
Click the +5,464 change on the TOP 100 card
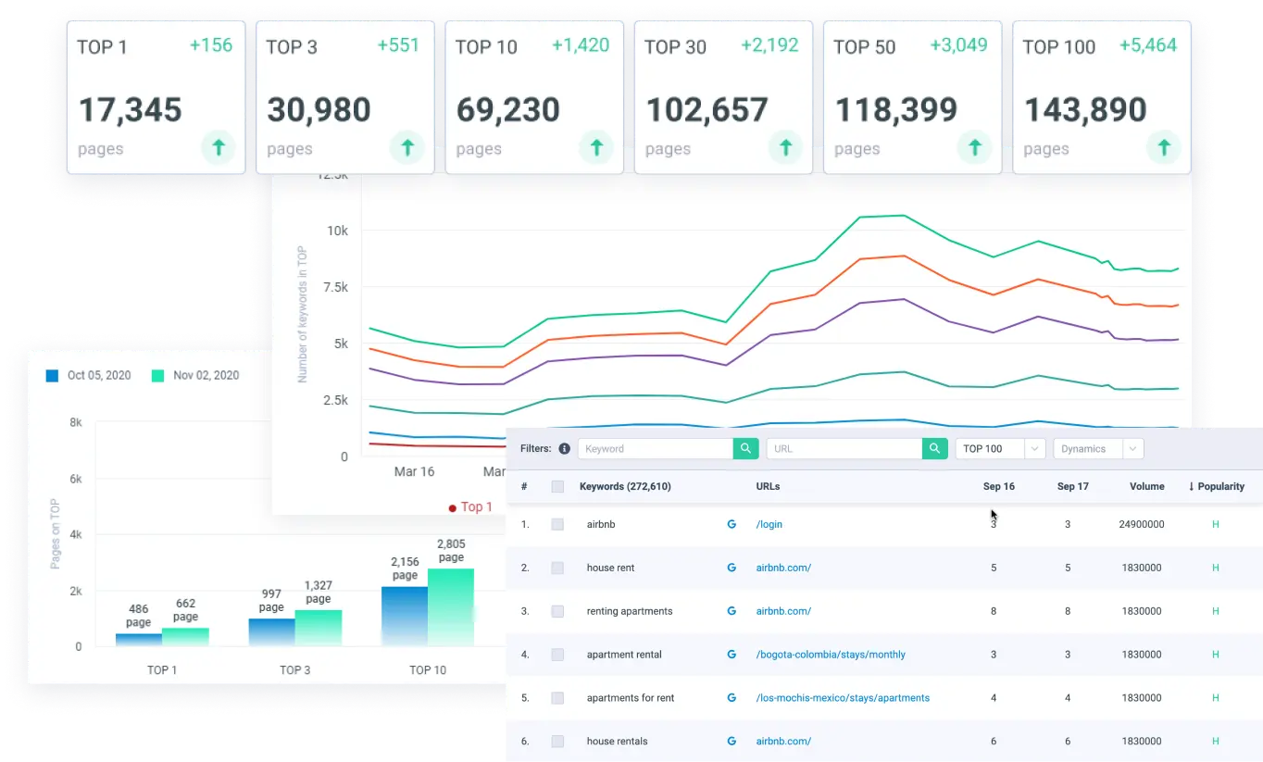point(1148,44)
